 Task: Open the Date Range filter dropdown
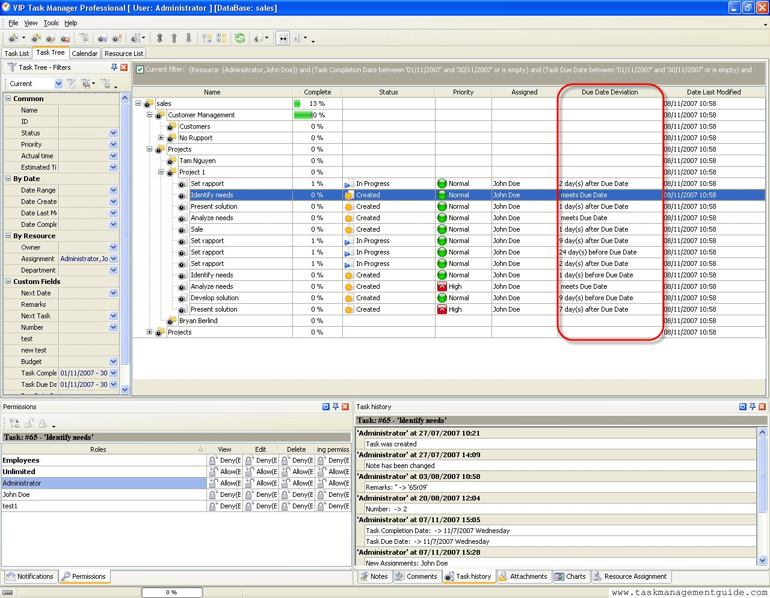113,190
